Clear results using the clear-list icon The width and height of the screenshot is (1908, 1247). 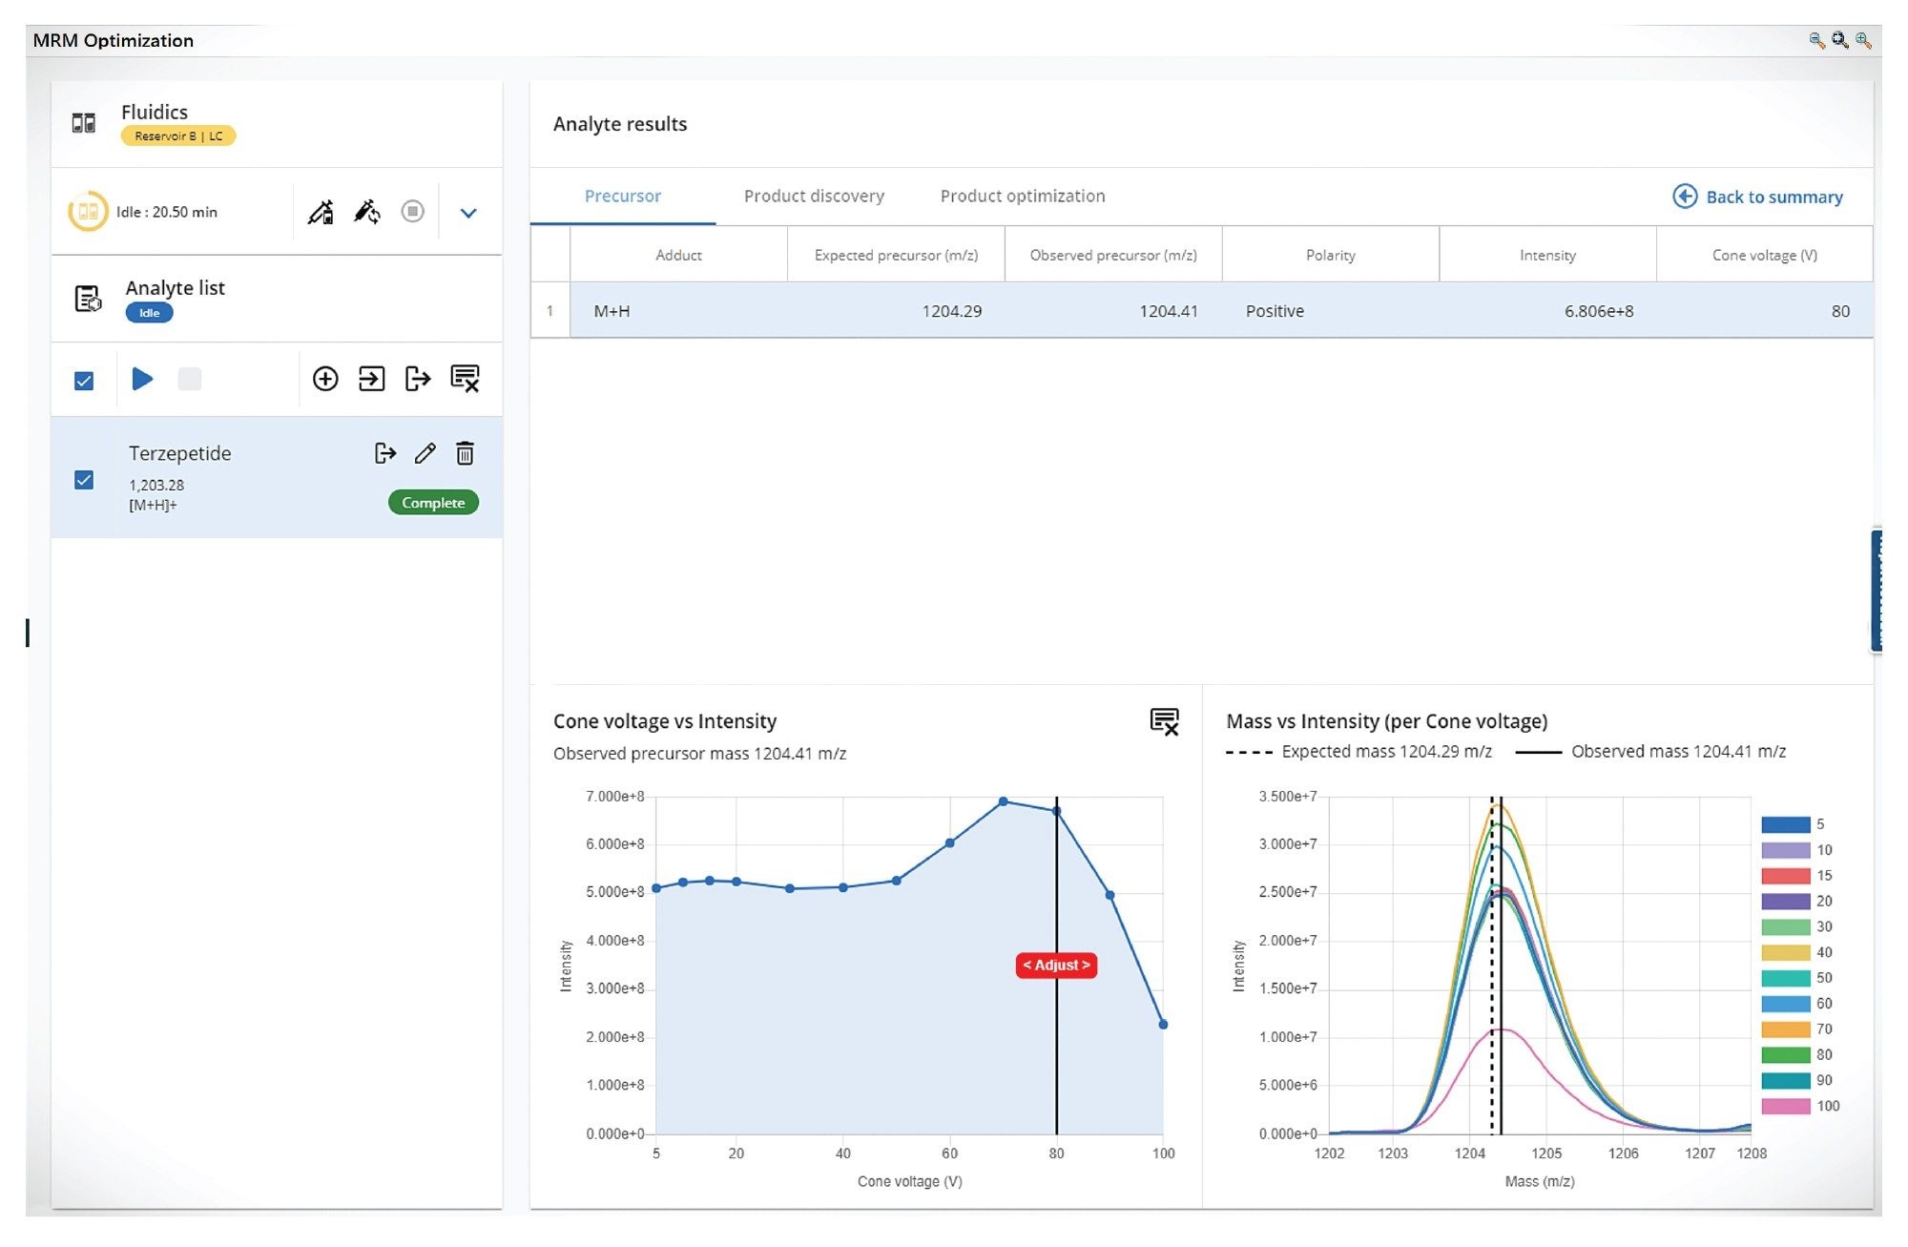pos(466,379)
